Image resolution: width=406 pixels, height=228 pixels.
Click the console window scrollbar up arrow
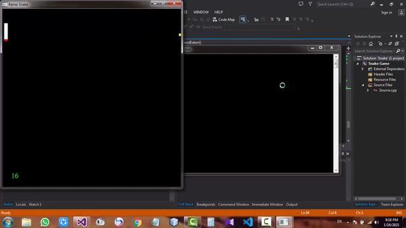click(336, 56)
